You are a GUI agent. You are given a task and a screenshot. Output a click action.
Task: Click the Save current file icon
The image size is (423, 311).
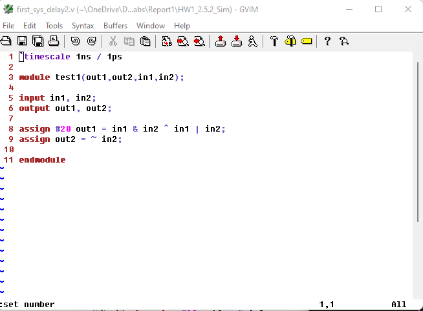(x=22, y=41)
